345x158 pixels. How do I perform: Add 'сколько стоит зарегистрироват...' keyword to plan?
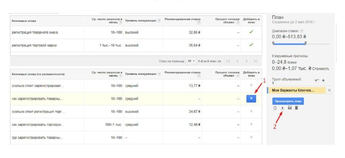[251, 85]
